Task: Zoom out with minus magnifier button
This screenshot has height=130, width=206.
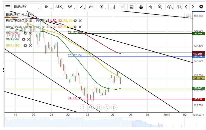Action: [x=91, y=107]
